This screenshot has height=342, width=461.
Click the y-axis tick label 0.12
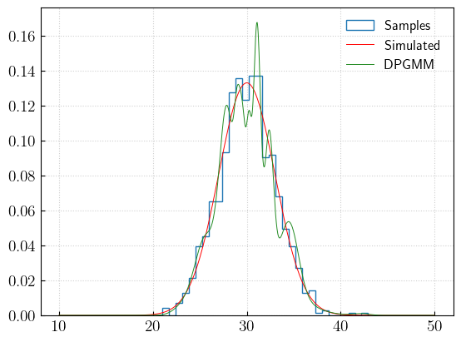click(22, 107)
